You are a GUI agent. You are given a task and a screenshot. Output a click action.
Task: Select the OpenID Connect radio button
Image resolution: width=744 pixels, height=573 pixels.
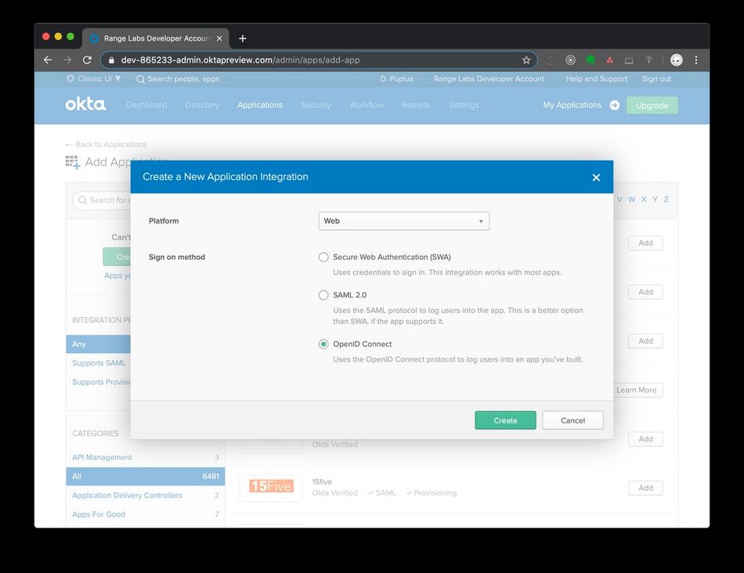[x=323, y=344]
